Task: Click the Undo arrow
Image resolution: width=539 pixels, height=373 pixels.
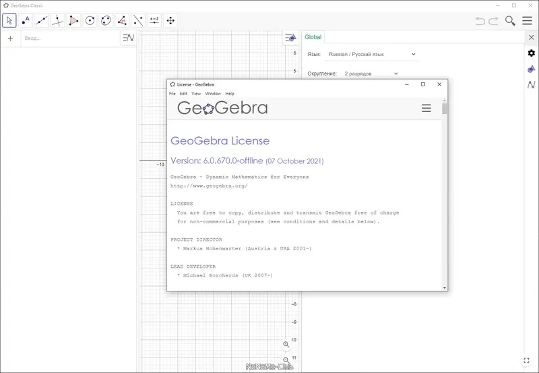Action: coord(480,21)
